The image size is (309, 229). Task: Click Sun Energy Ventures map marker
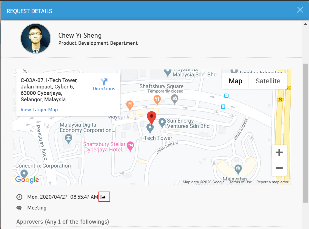[162, 123]
